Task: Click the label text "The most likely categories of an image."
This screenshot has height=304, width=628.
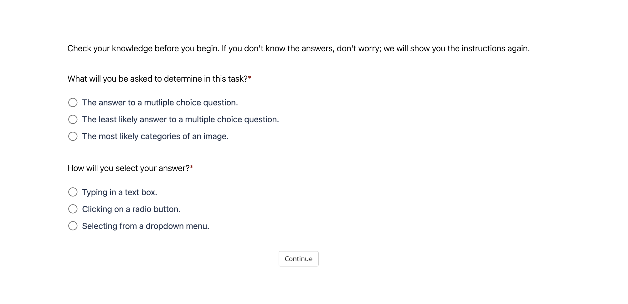Action: (x=155, y=136)
